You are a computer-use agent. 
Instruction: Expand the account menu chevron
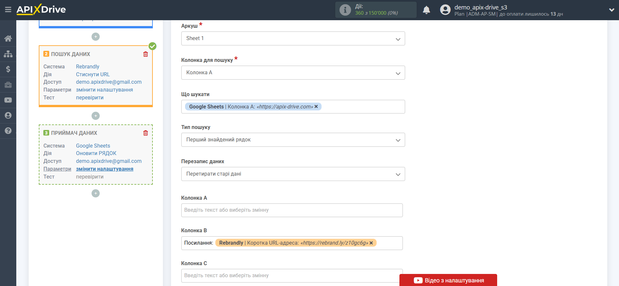coord(612,10)
